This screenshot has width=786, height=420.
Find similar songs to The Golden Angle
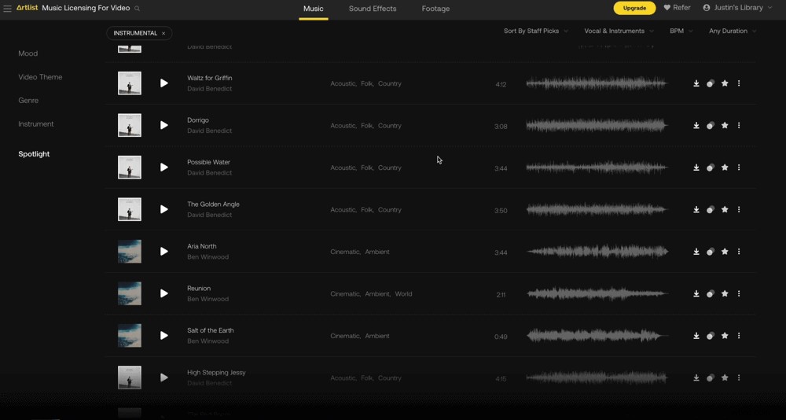click(711, 210)
